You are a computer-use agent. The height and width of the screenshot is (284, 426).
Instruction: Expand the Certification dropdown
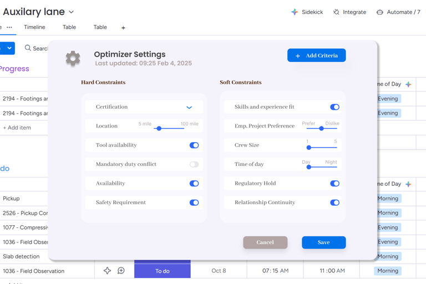pos(189,107)
